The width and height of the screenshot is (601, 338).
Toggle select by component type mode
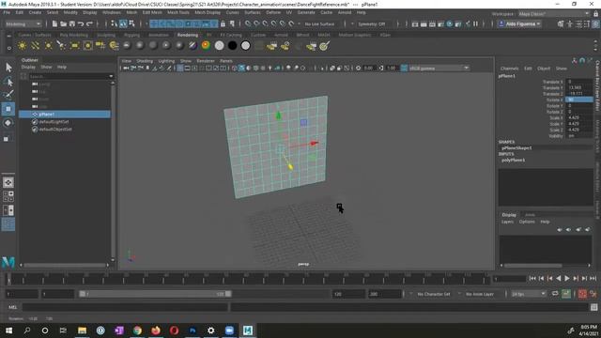click(131, 23)
